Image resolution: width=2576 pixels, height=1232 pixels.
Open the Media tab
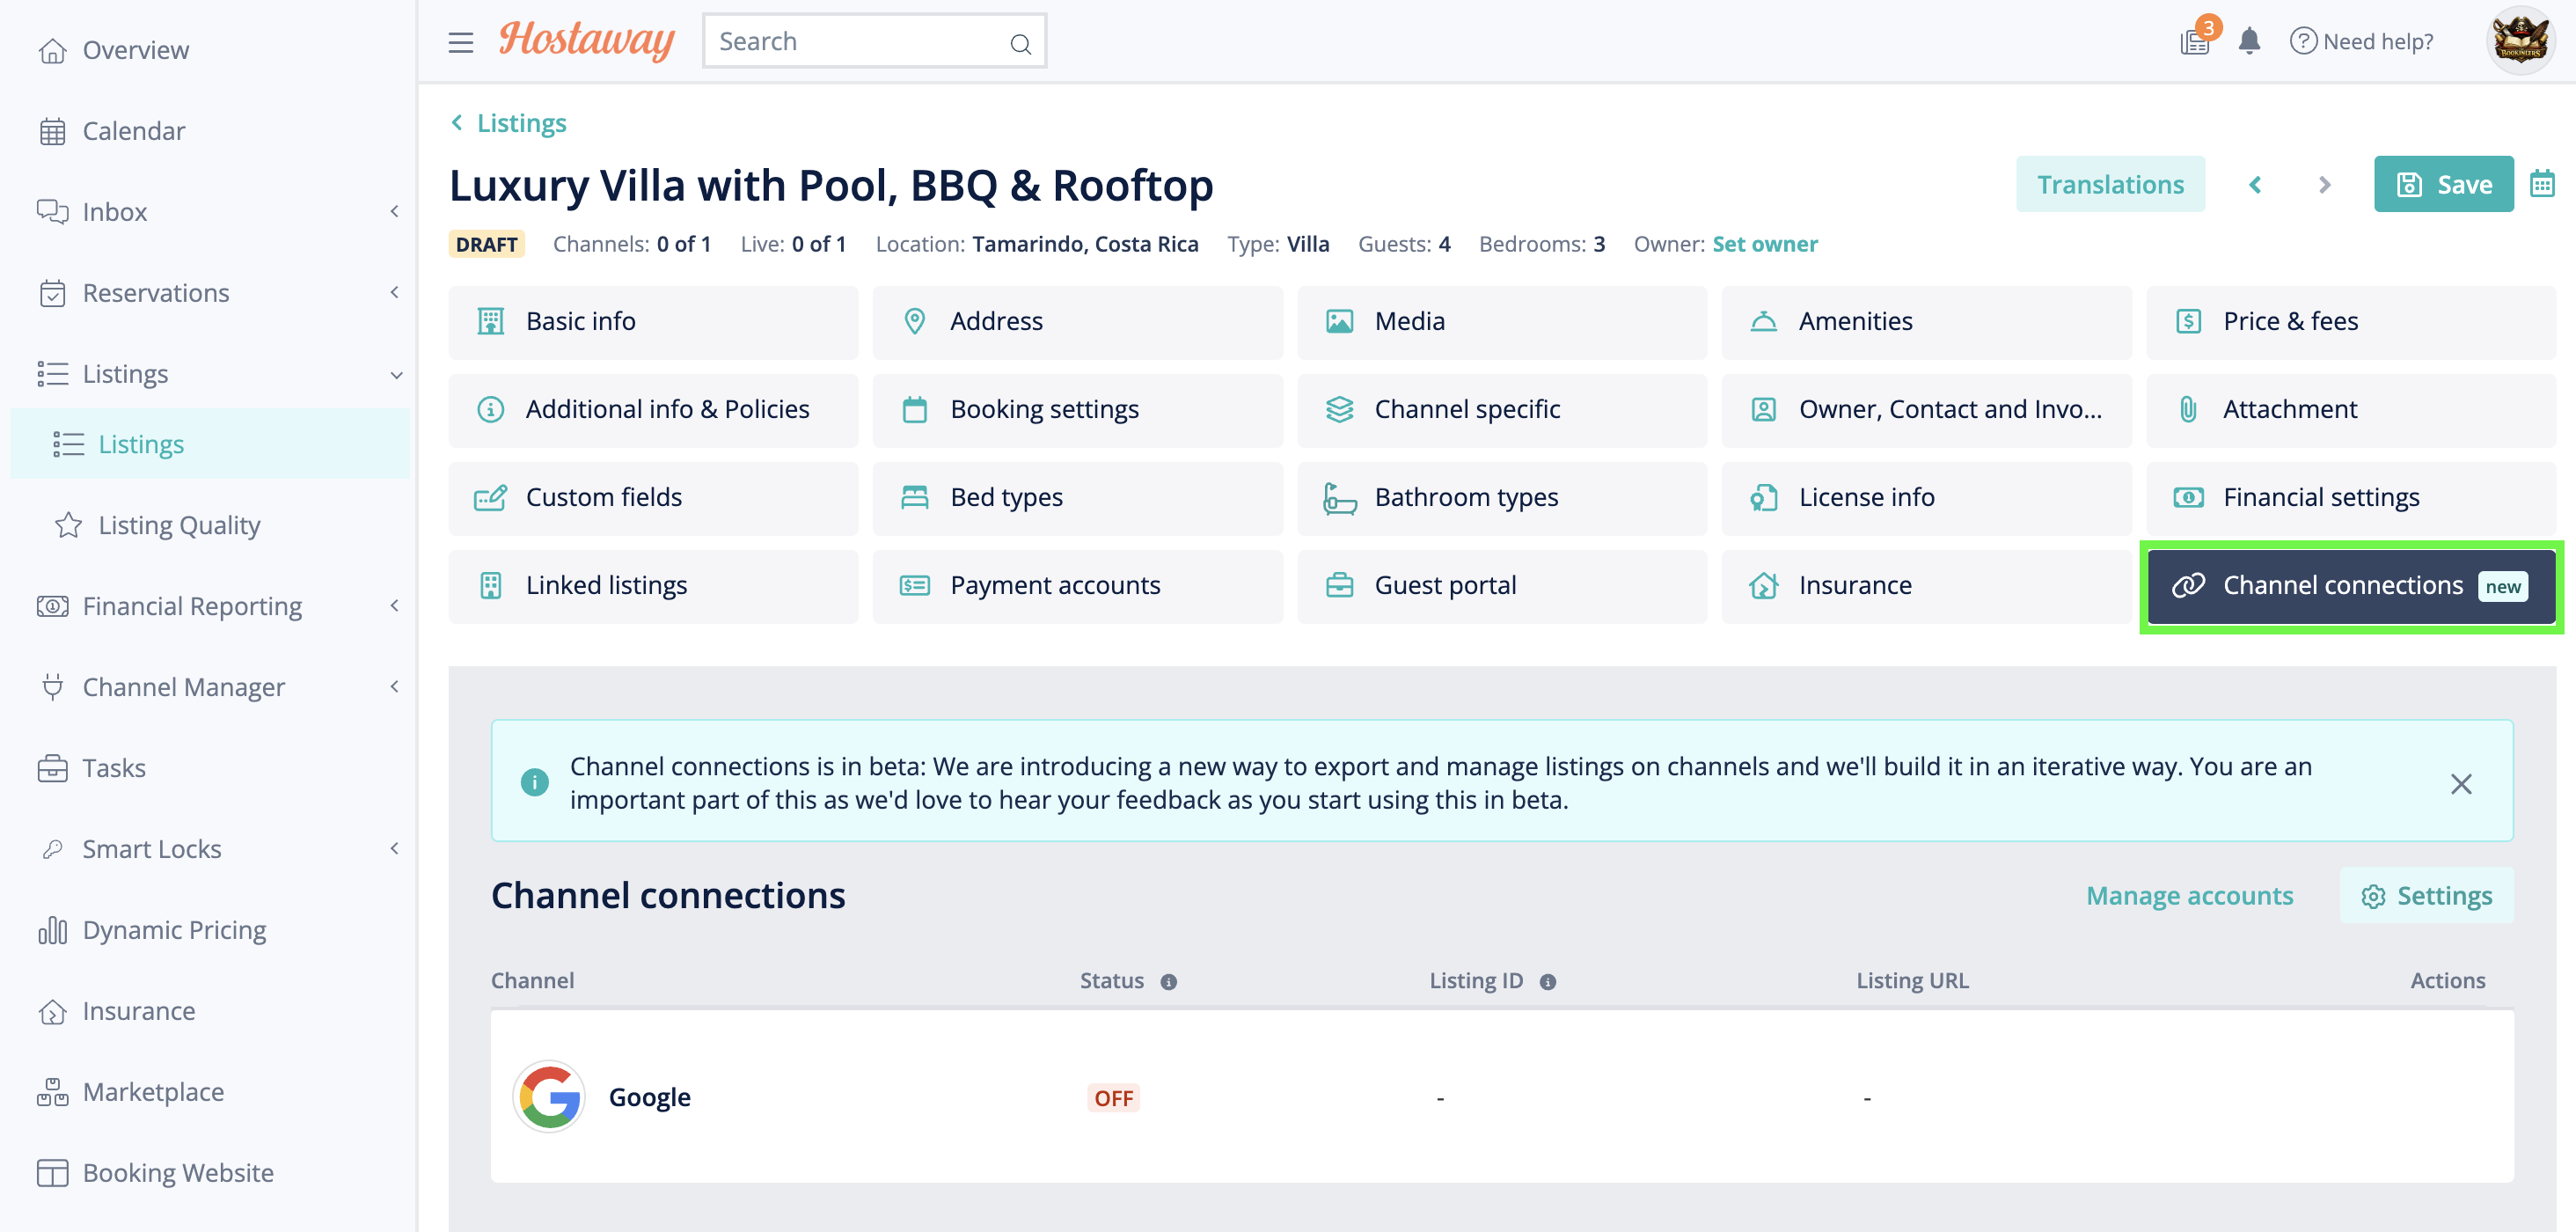(x=1501, y=322)
